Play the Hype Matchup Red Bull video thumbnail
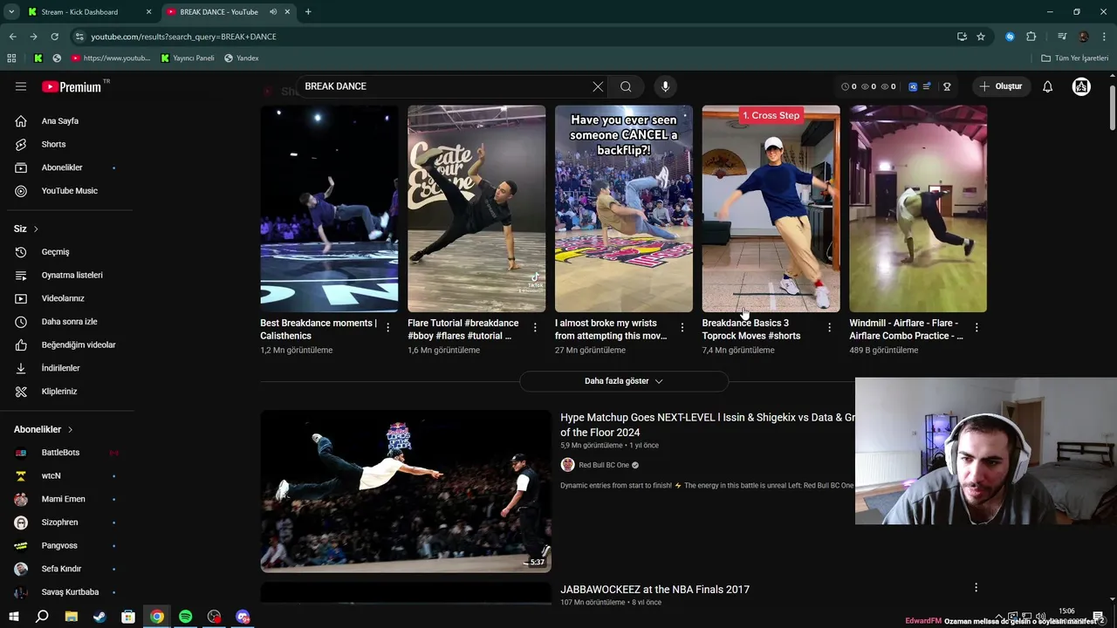The image size is (1117, 628). point(406,491)
